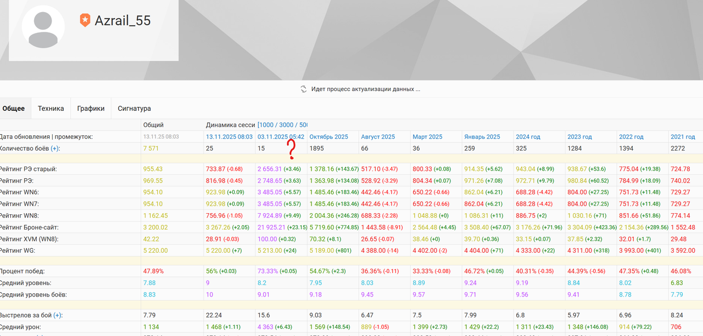Click the purple win rate 73.33%
703x336 pixels.
267,271
